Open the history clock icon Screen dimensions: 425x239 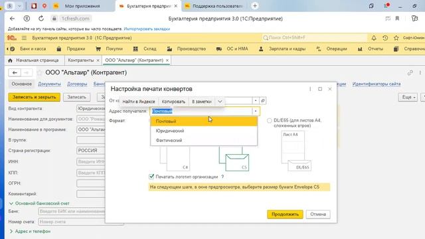[385, 38]
